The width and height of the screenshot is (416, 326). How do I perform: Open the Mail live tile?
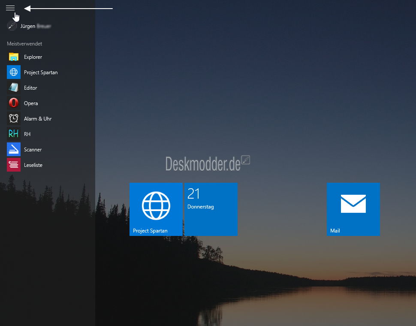(353, 209)
